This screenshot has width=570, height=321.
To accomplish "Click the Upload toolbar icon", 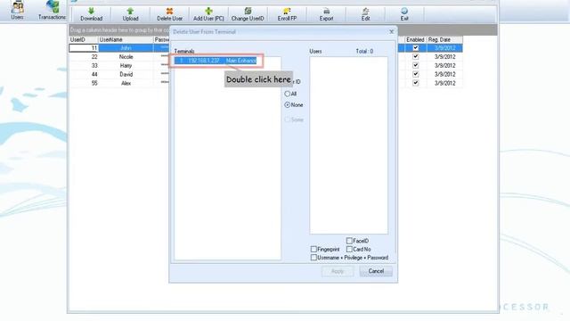I will point(130,12).
